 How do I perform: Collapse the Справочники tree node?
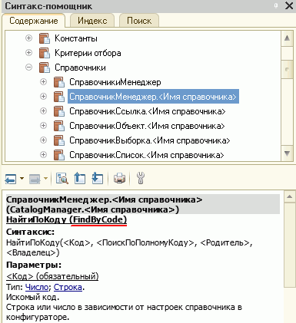28,68
